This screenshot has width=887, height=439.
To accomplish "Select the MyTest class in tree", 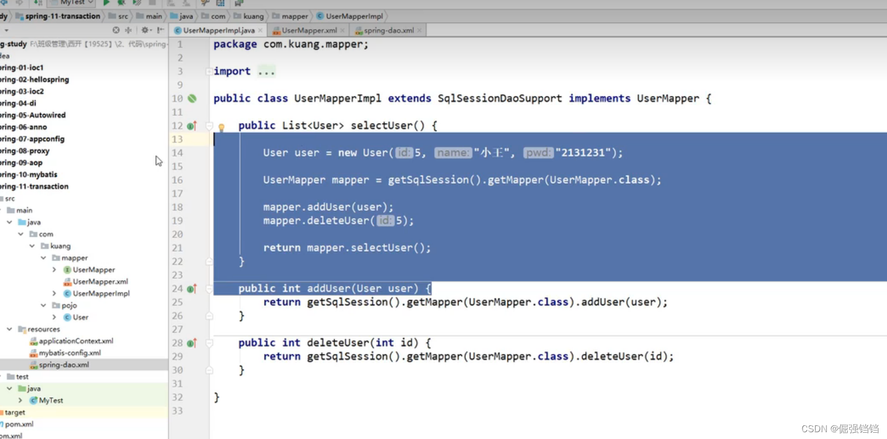I will 46,401.
